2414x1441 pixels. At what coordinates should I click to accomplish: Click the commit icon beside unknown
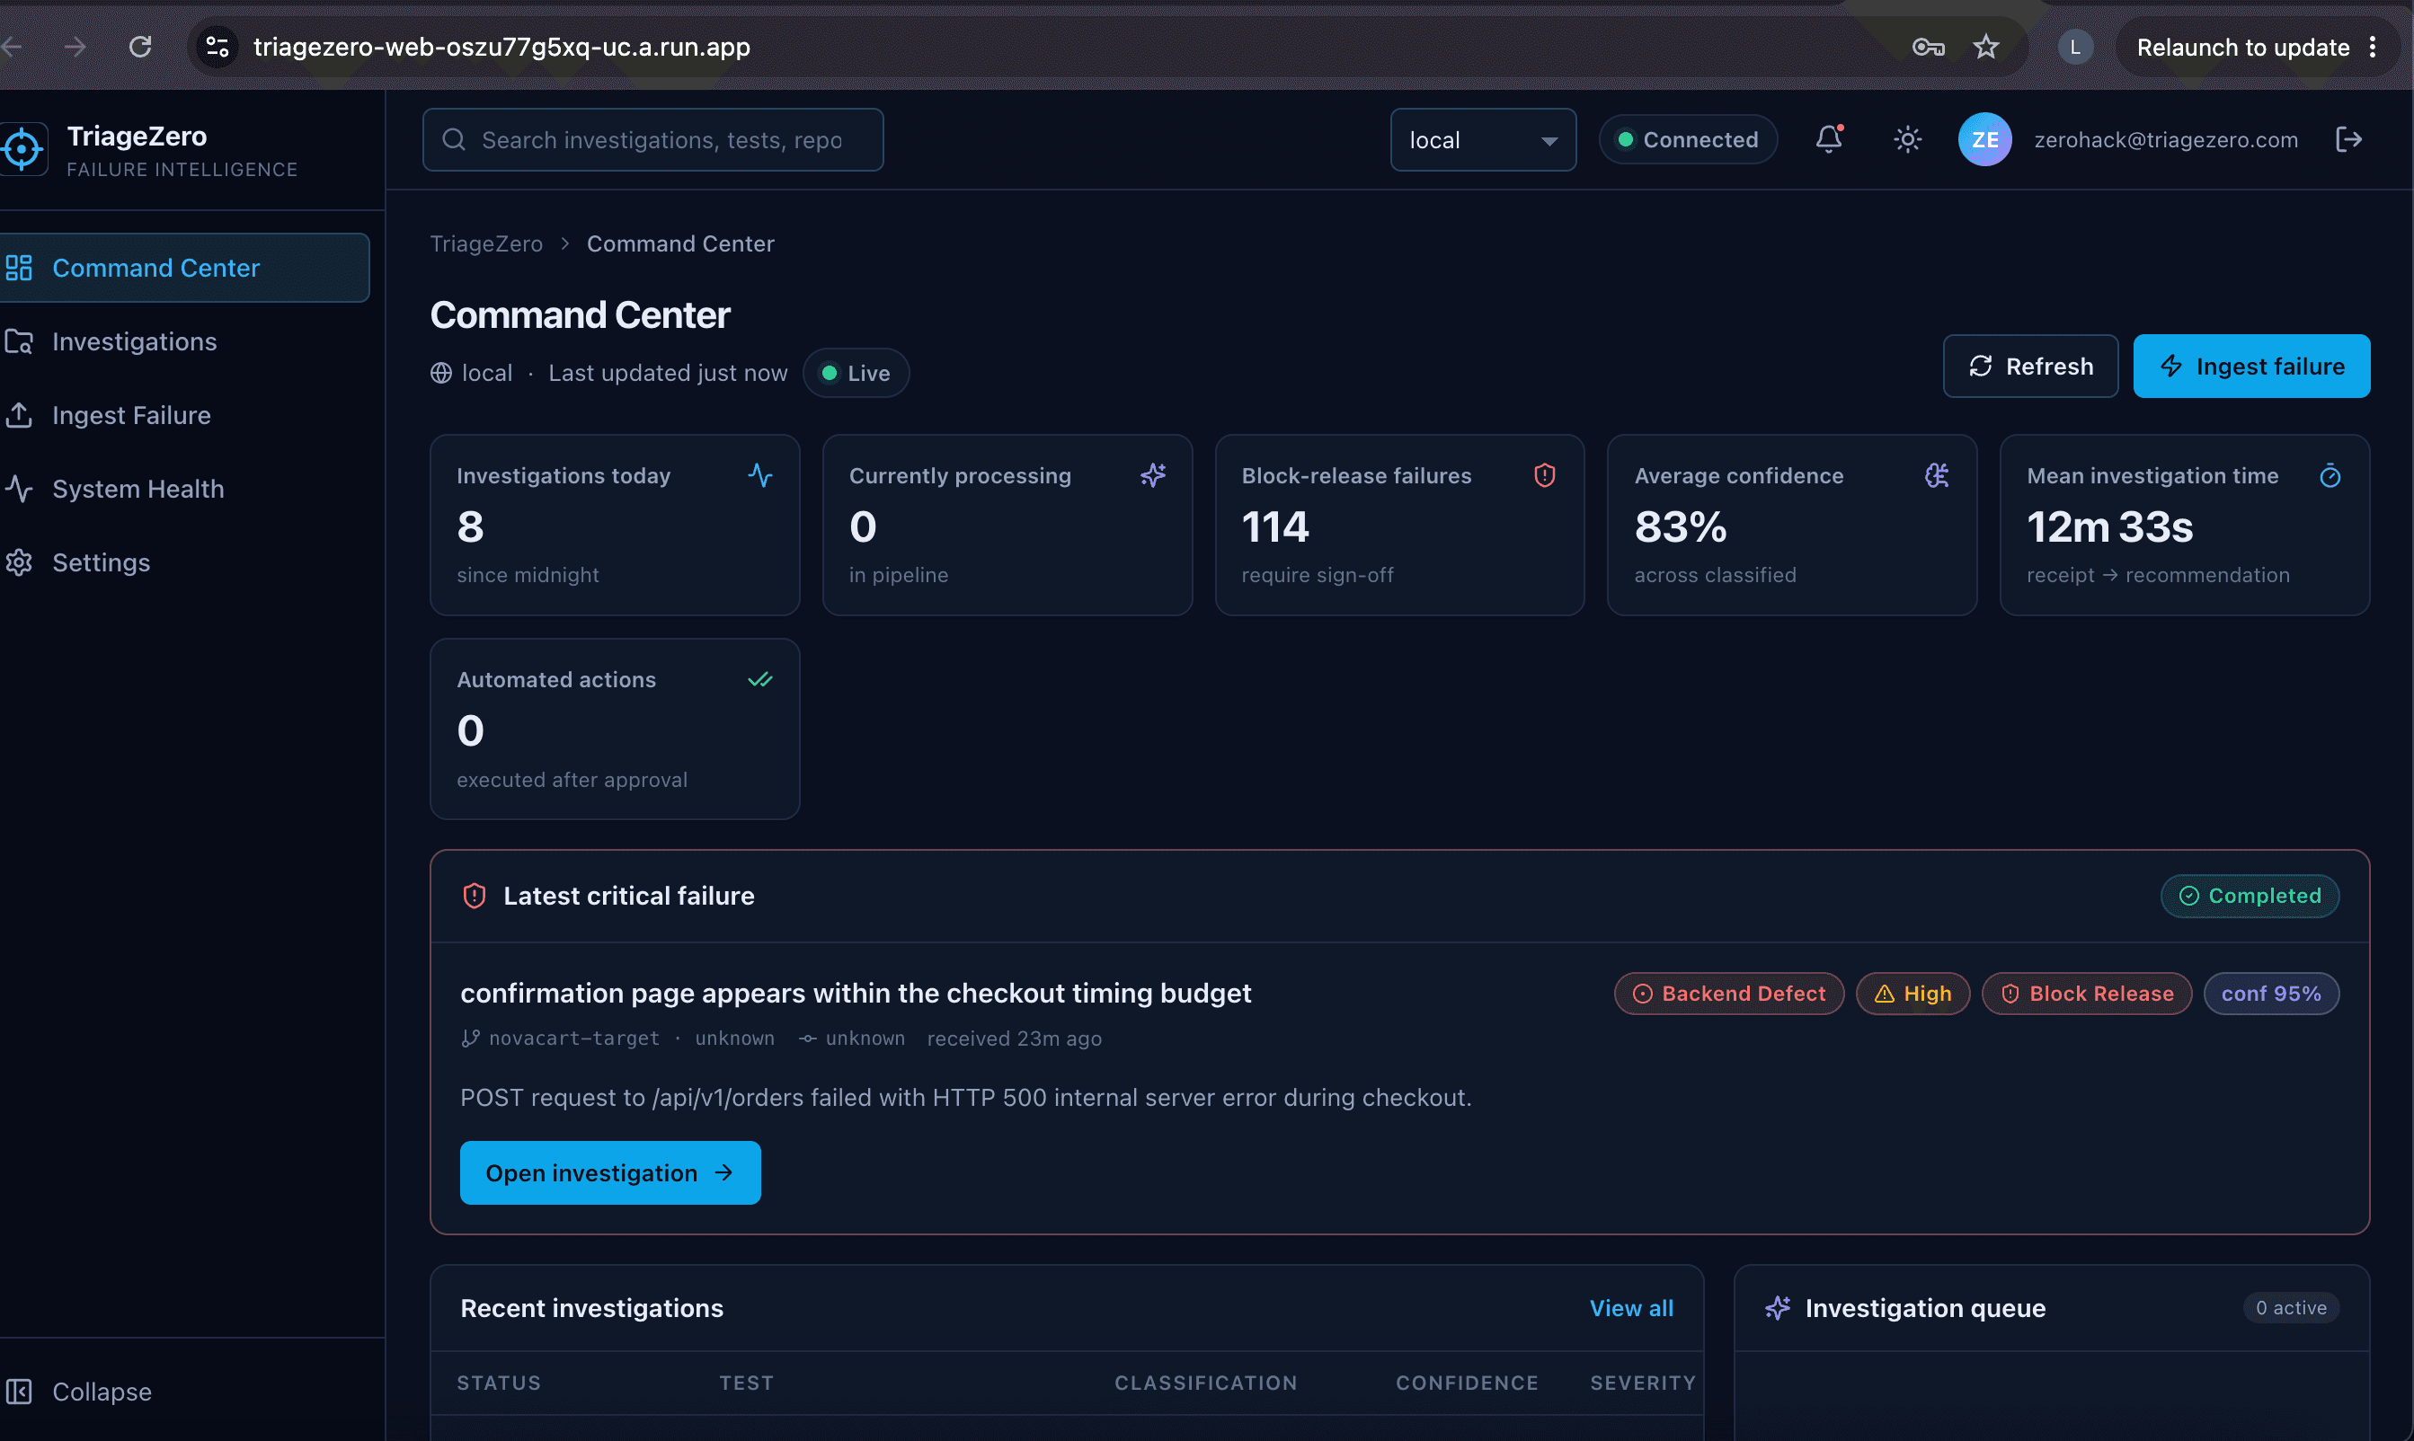(806, 1038)
